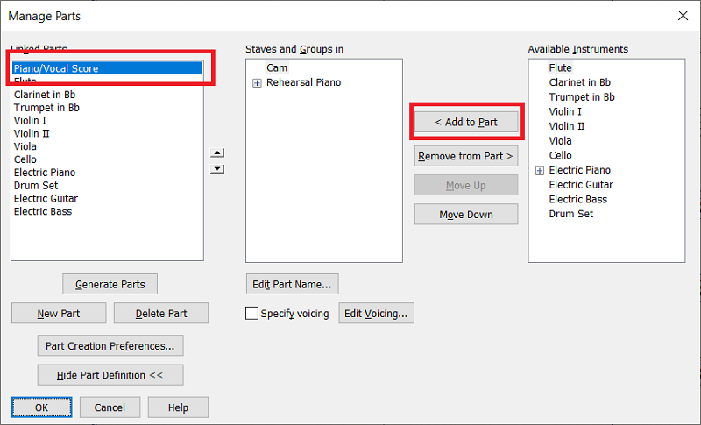Close the Manage Parts dialog

[x=683, y=15]
